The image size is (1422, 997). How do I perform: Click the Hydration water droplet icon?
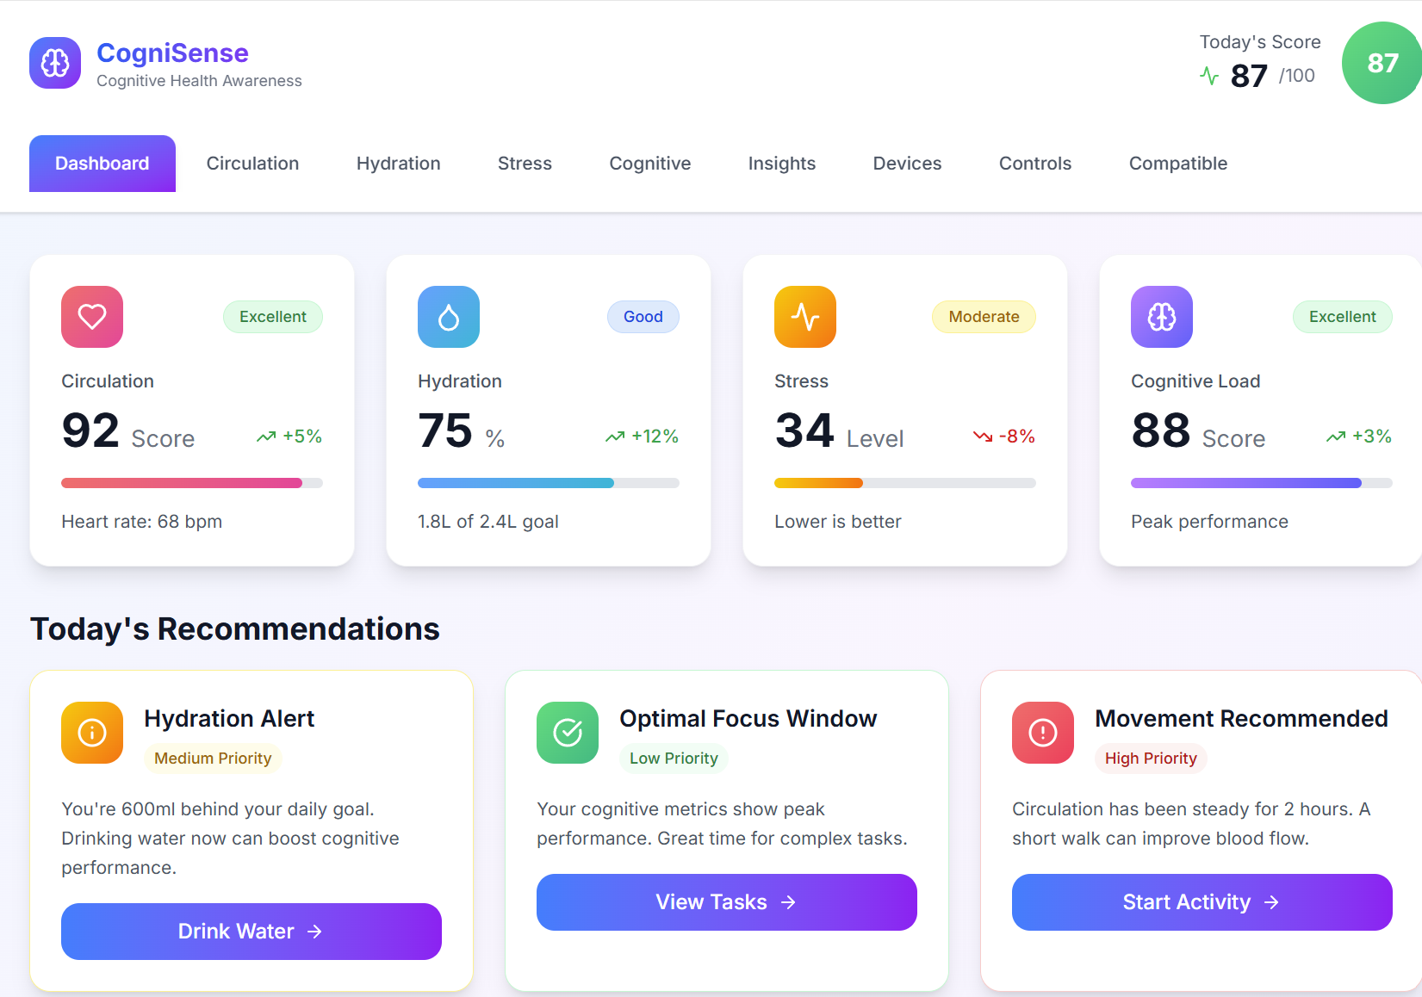pos(449,317)
